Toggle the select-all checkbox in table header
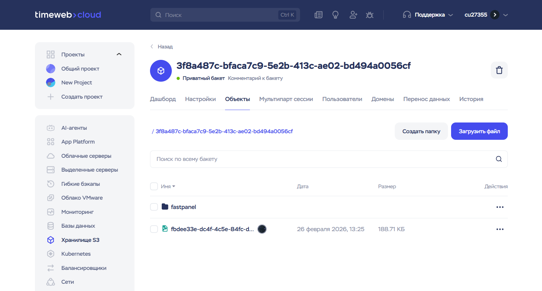Screen dimensions: 542x291 tap(154, 187)
